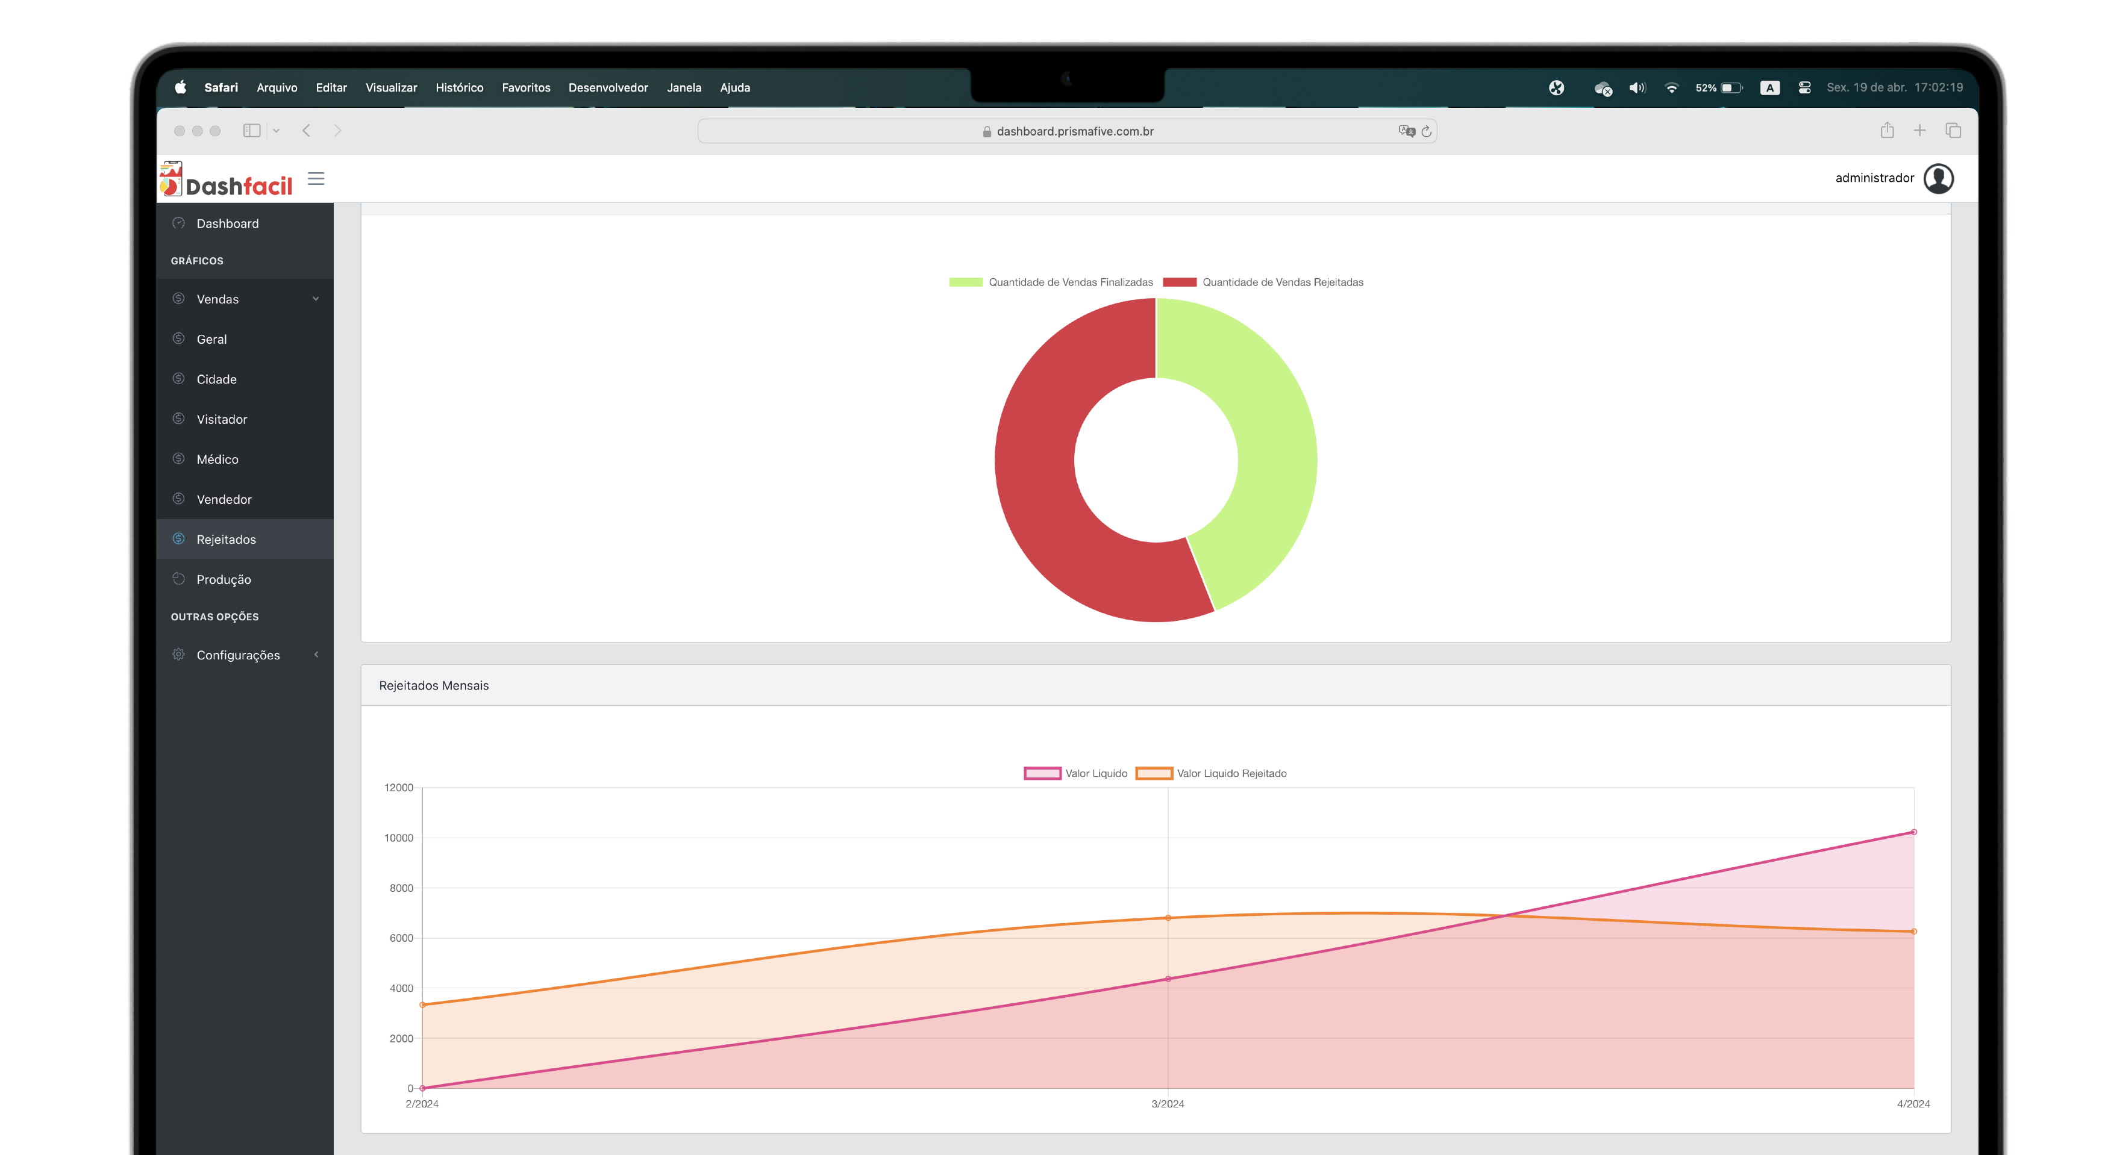Click the Safari sidebar toggle icon
This screenshot has height=1155, width=2102.
251,131
